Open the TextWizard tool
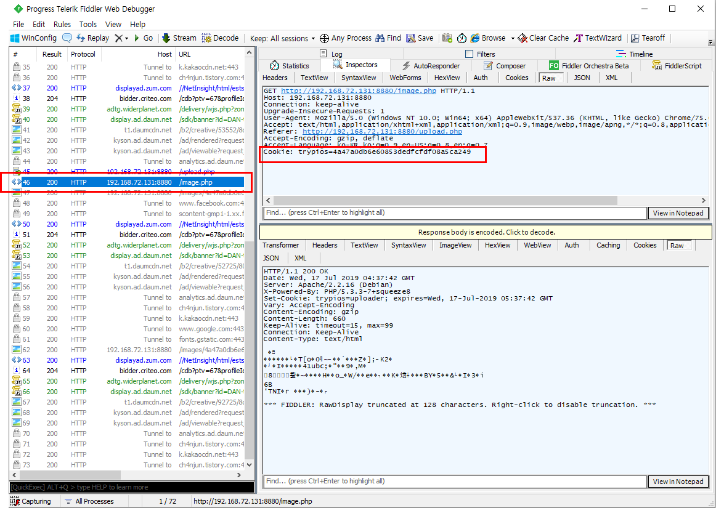The width and height of the screenshot is (716, 508). (x=598, y=38)
